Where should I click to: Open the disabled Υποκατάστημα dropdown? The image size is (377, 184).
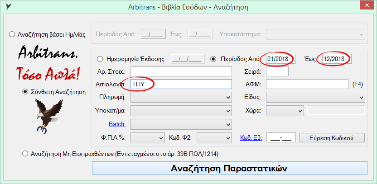(x=315, y=34)
